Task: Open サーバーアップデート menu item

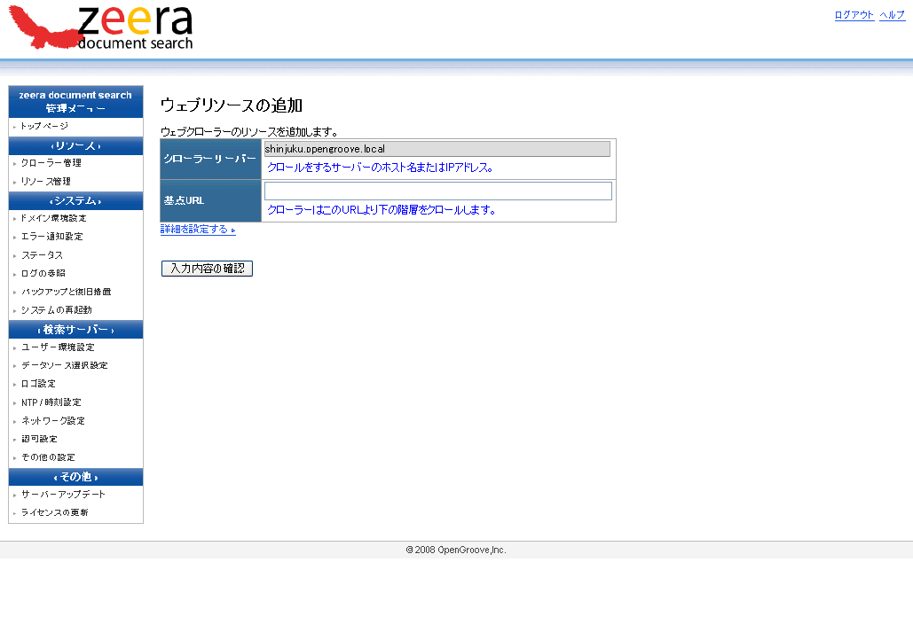Action: tap(63, 494)
